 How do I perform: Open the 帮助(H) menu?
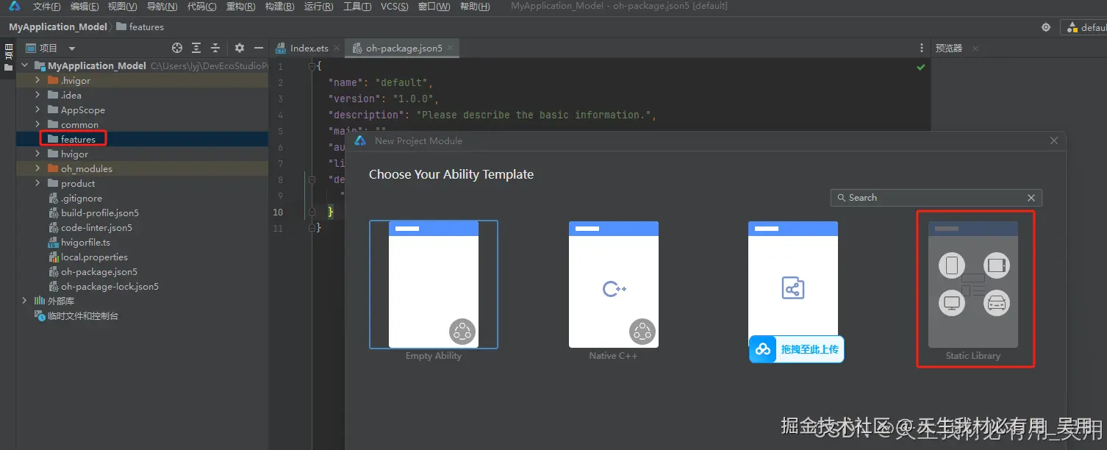coord(474,7)
